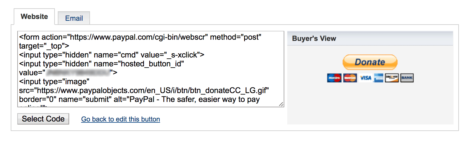This screenshot has width=475, height=147.
Task: Click the cmd "_s-xclick" input line
Action: (111, 55)
